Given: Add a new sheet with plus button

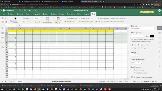Looking at the screenshot, I should tap(11, 81).
